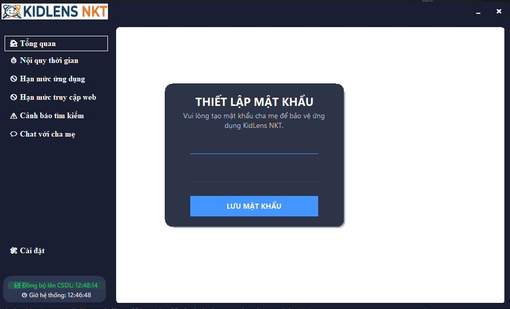Open the Tổng quan menu item

click(x=56, y=43)
